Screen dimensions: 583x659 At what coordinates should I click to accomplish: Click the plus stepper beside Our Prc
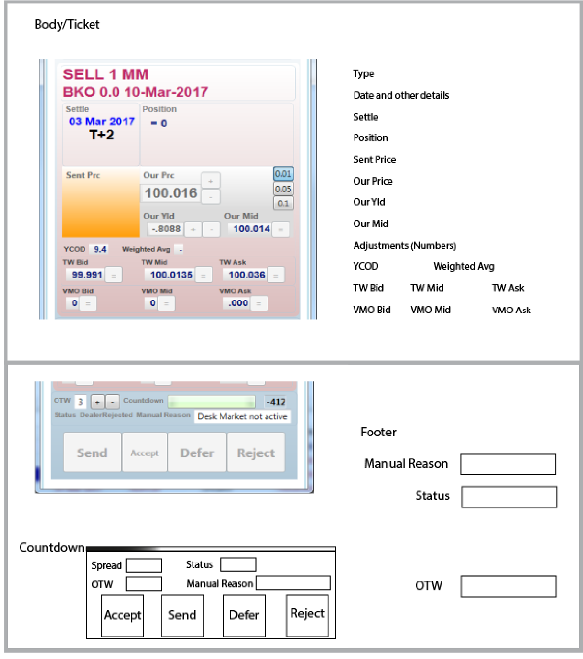point(210,181)
